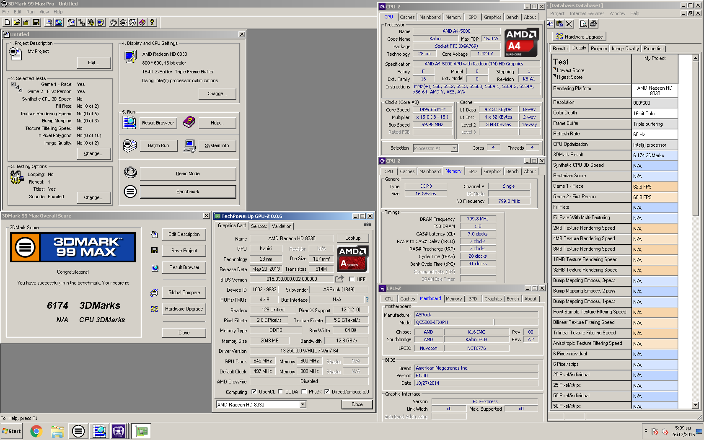Click the Hardware Upgrade button in Database window

click(579, 37)
